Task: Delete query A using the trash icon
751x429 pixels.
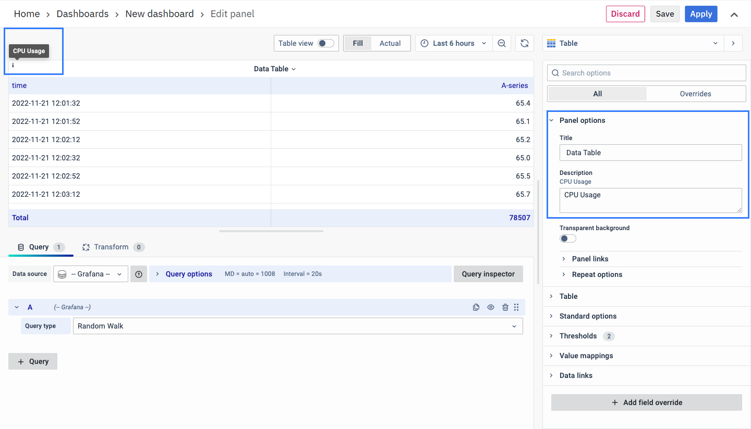Action: [x=505, y=307]
